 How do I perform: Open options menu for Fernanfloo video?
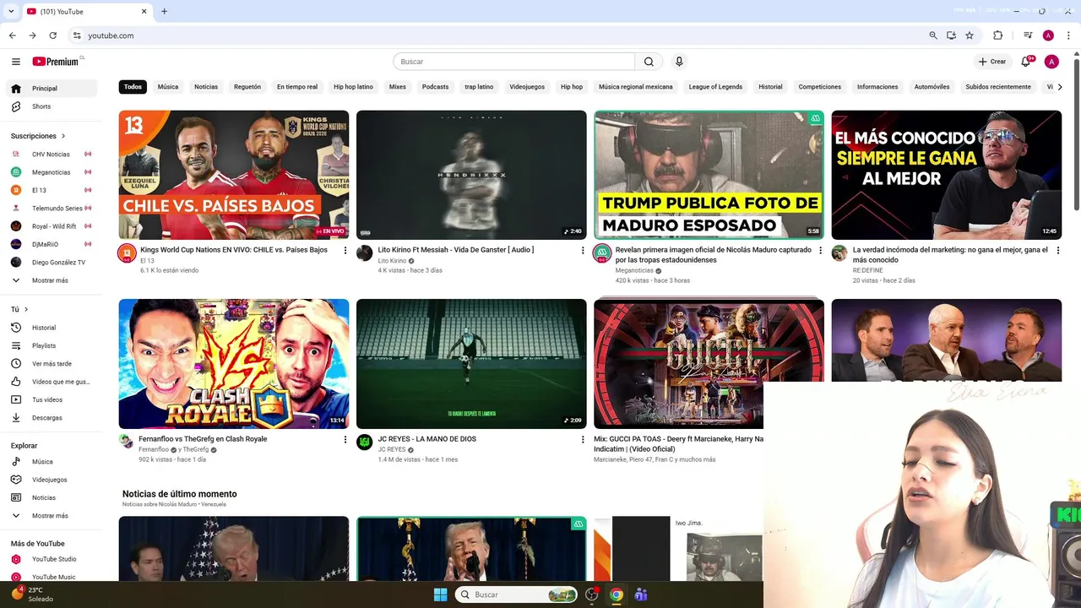click(x=345, y=440)
